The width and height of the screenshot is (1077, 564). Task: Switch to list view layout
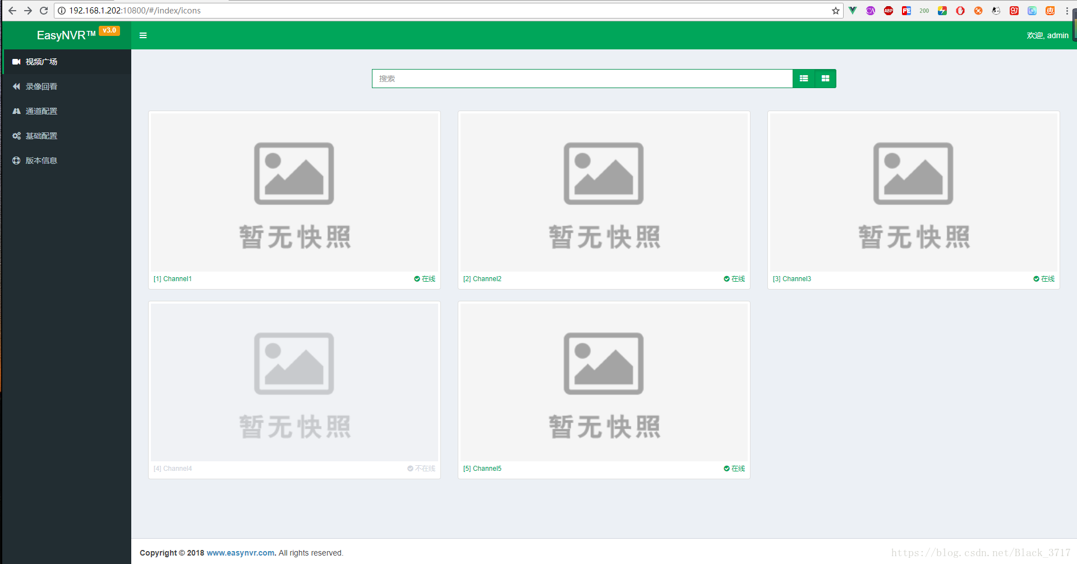(803, 79)
